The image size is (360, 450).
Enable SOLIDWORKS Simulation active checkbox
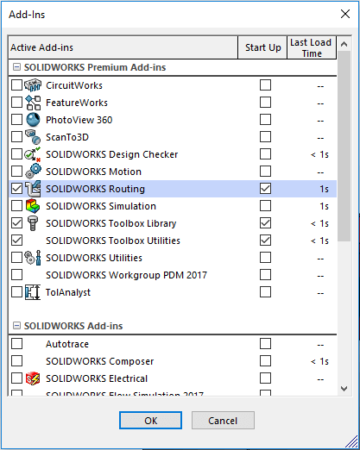(16, 206)
